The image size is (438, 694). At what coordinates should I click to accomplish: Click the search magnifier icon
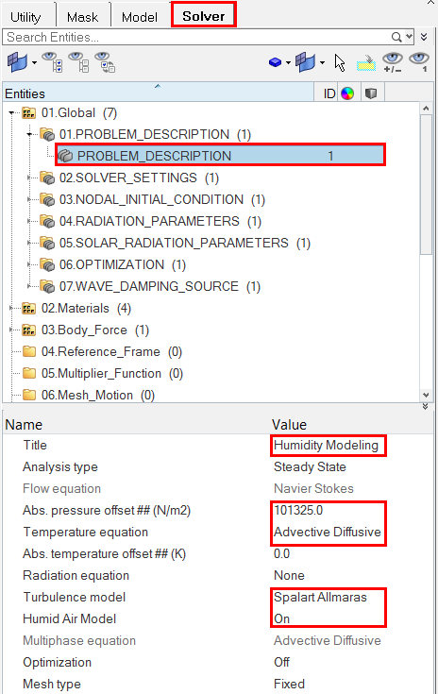point(396,37)
